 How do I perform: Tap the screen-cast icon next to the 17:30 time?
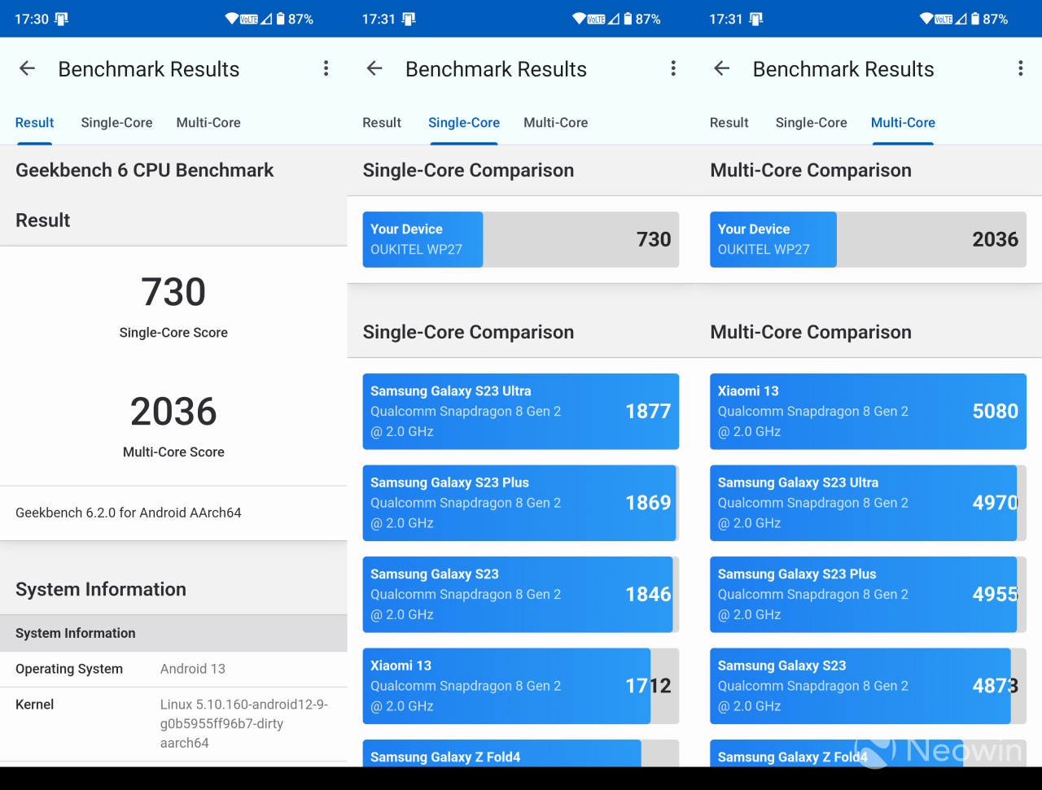coord(61,19)
